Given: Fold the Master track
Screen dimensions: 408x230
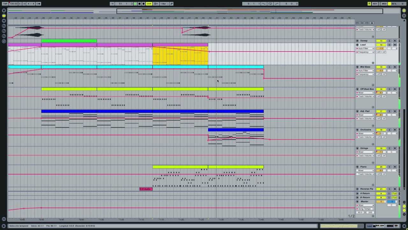Looking at the screenshot, I should 357,202.
